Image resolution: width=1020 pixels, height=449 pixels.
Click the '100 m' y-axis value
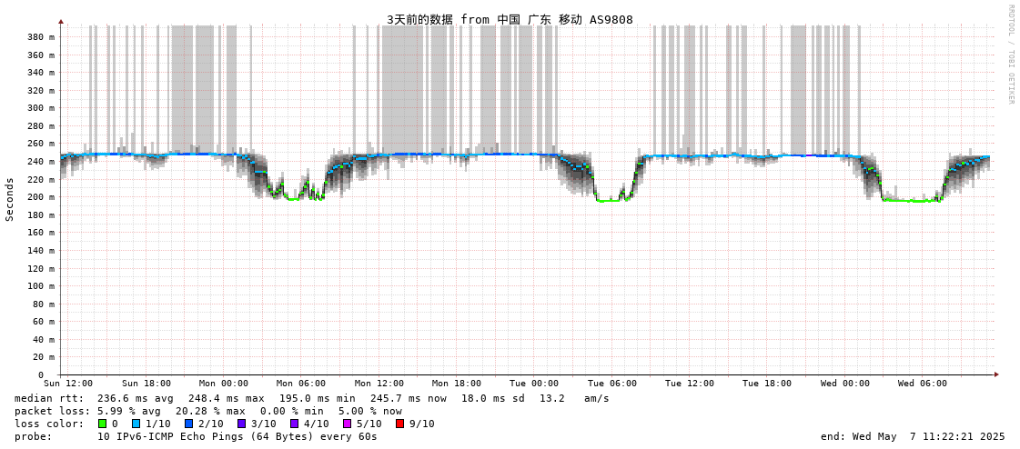pyautogui.click(x=42, y=286)
